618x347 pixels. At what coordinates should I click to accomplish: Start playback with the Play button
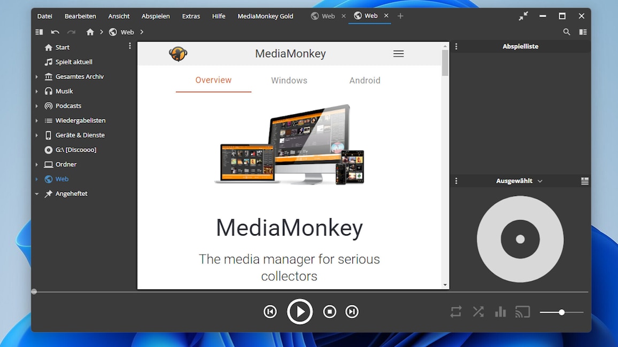[299, 312]
